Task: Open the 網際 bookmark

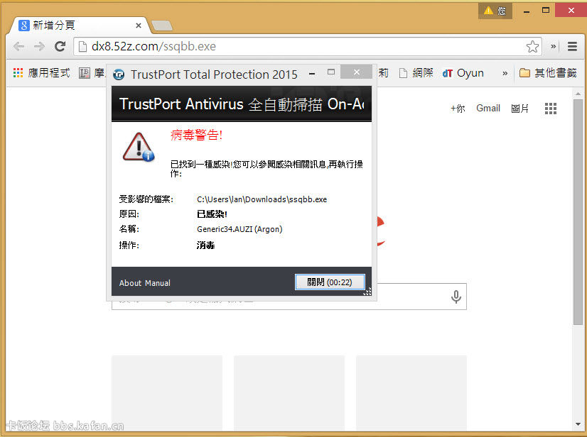Action: click(416, 73)
